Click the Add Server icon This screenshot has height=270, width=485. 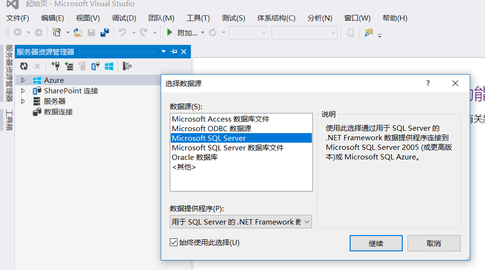coord(69,66)
